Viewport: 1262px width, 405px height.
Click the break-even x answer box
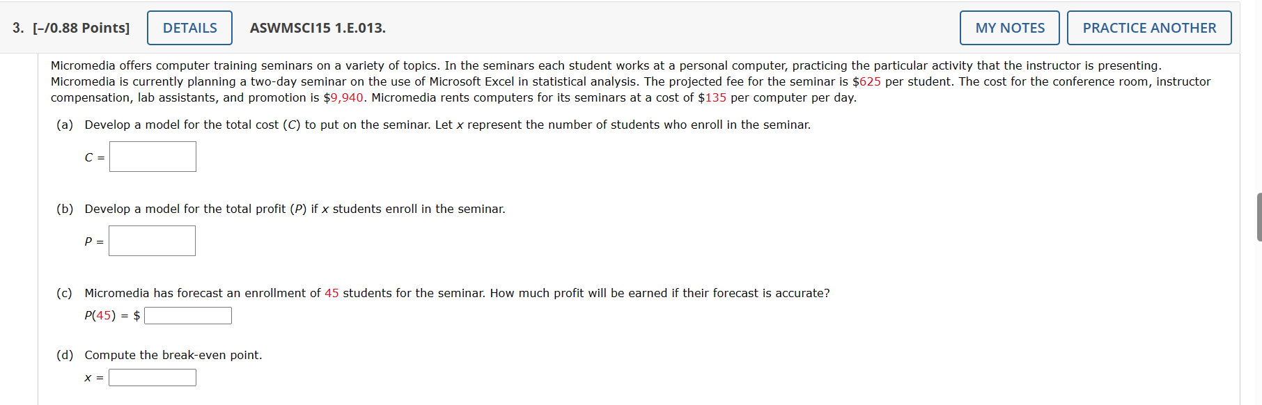153,376
